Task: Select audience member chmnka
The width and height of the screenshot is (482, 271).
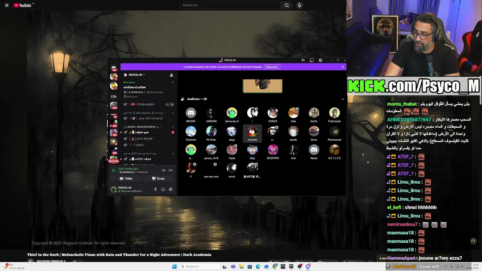Action: [252, 133]
